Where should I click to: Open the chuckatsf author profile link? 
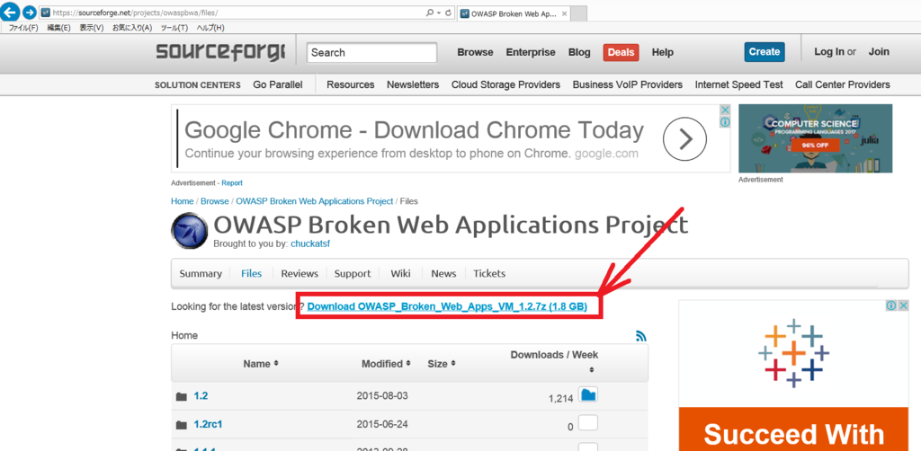click(x=310, y=243)
